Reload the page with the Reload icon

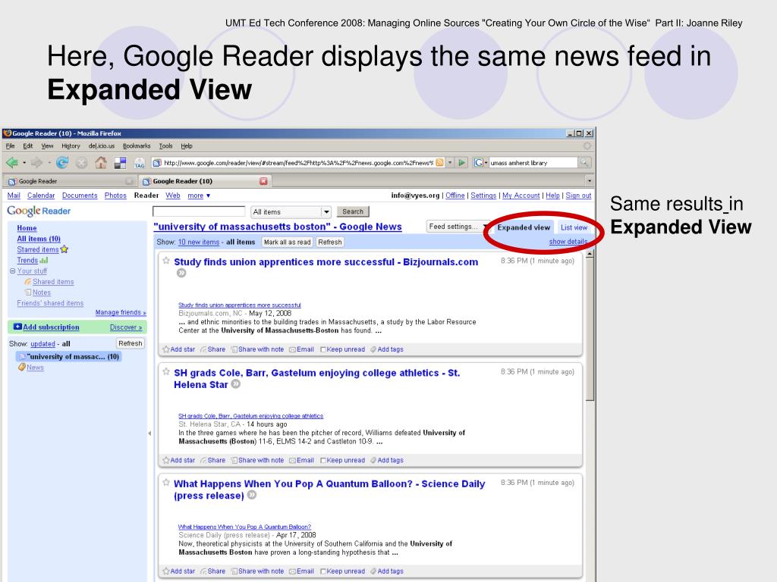pos(62,162)
